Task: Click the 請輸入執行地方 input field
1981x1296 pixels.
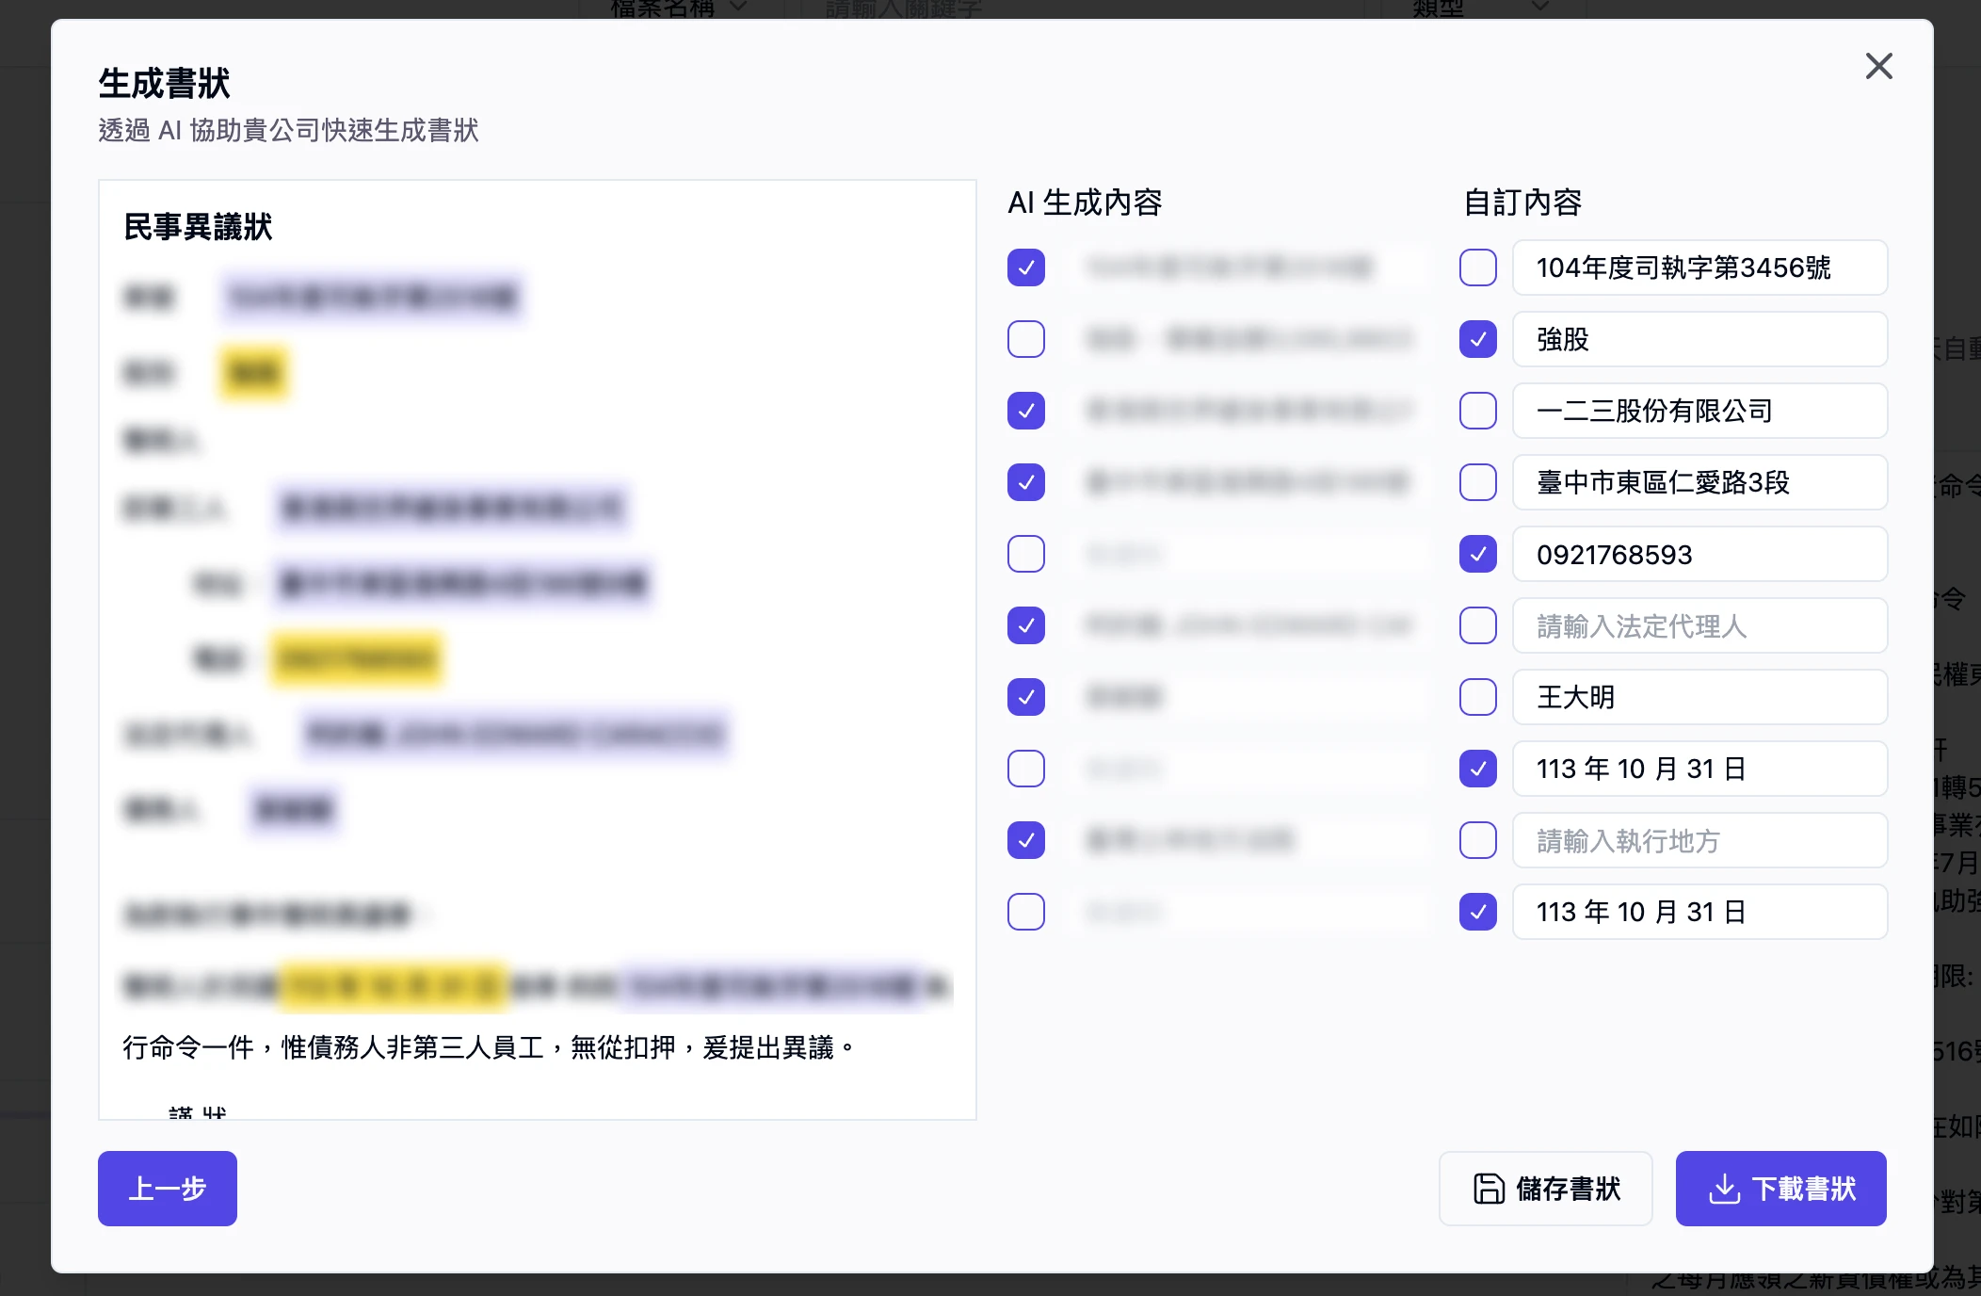Action: pos(1699,840)
